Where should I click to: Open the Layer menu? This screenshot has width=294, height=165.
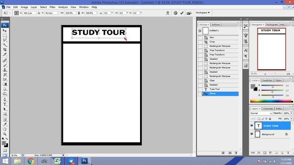[x=34, y=7]
